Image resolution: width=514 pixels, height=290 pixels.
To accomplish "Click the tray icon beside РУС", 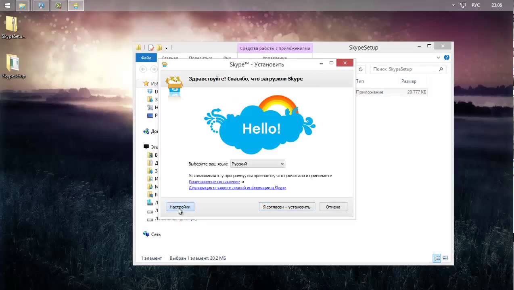I will coord(463,5).
